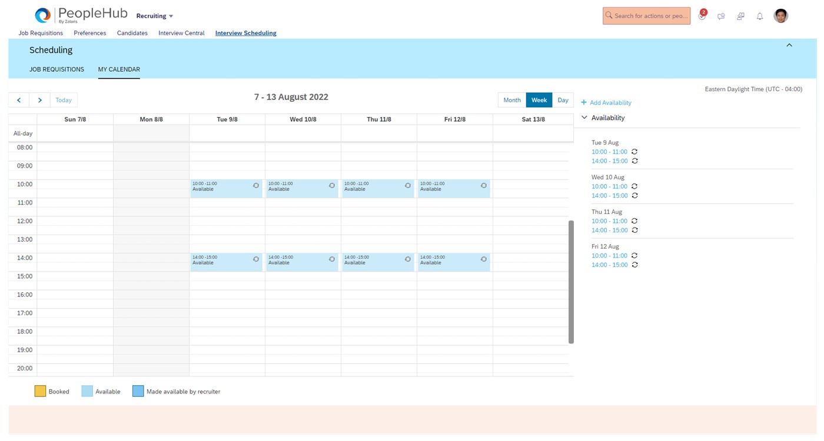Image resolution: width=824 pixels, height=441 pixels.
Task: Switch to the Job Requisitions tab
Action: (x=57, y=69)
